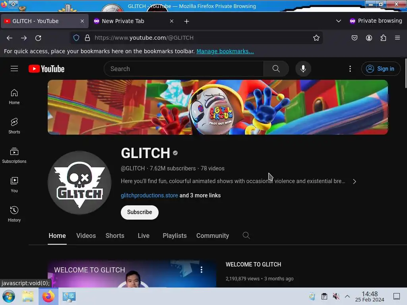Image resolution: width=407 pixels, height=305 pixels.
Task: Open the channel Live tab
Action: [x=143, y=236]
